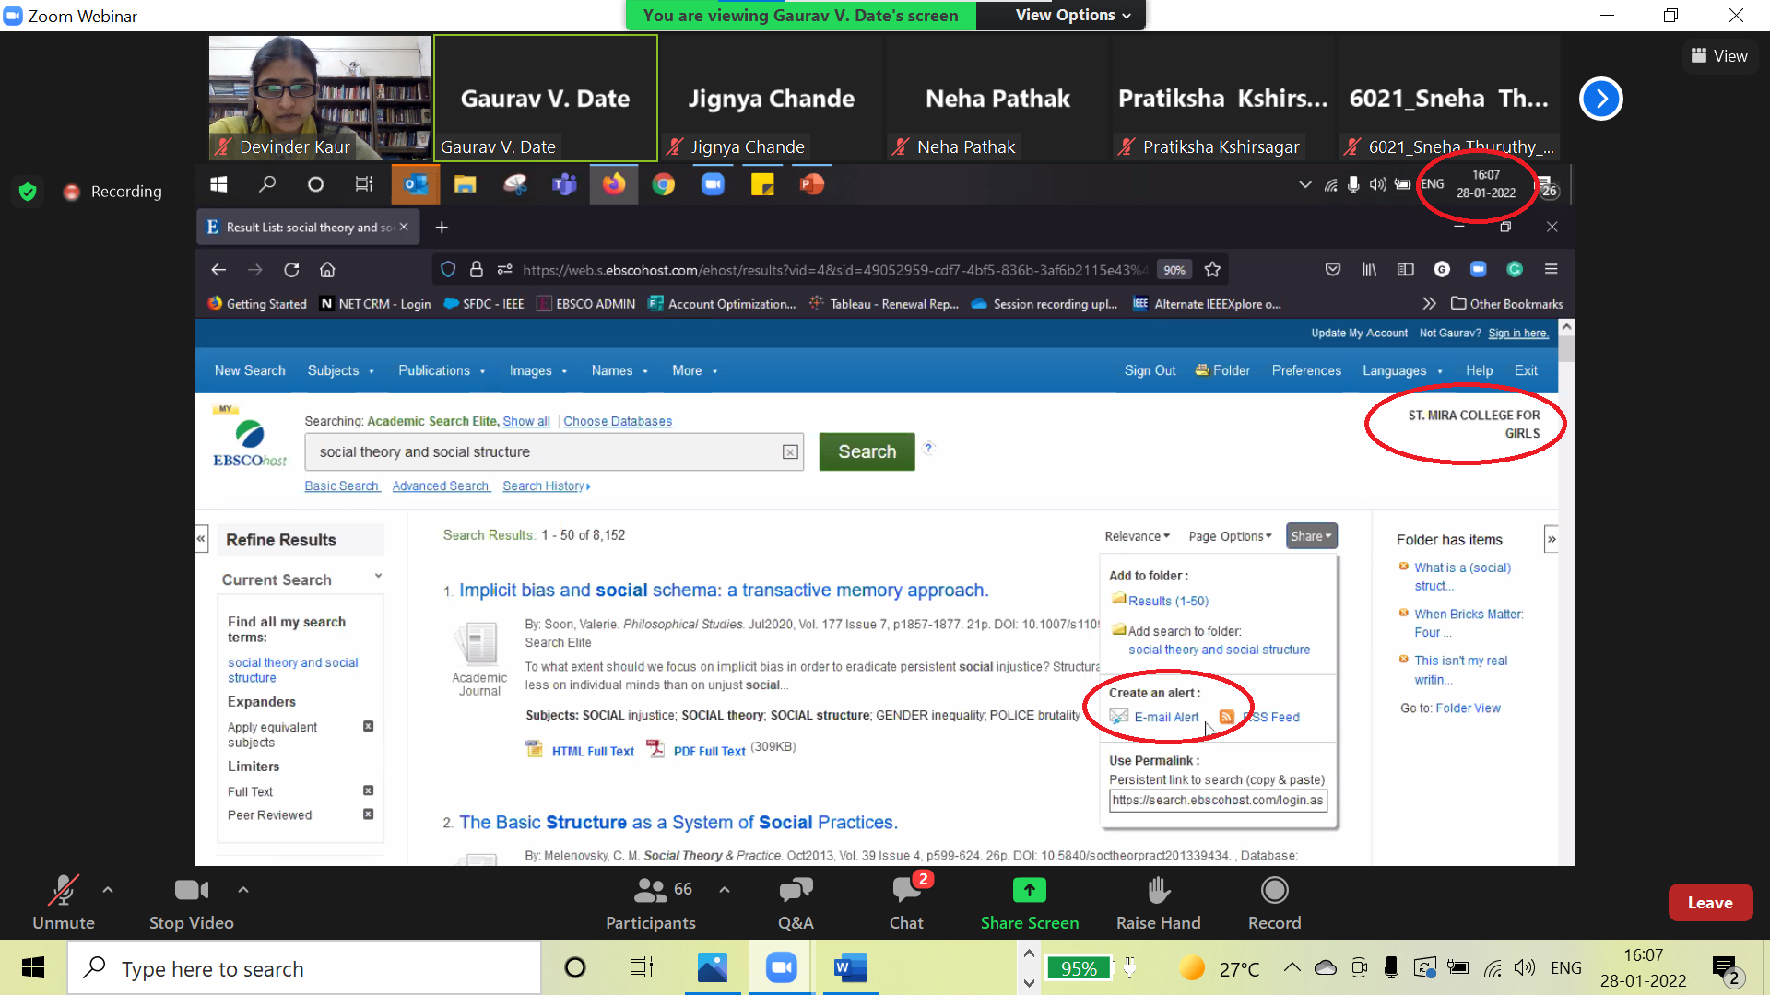This screenshot has height=995, width=1770.
Task: Open HTML Full Text of first result
Action: pyautogui.click(x=592, y=750)
